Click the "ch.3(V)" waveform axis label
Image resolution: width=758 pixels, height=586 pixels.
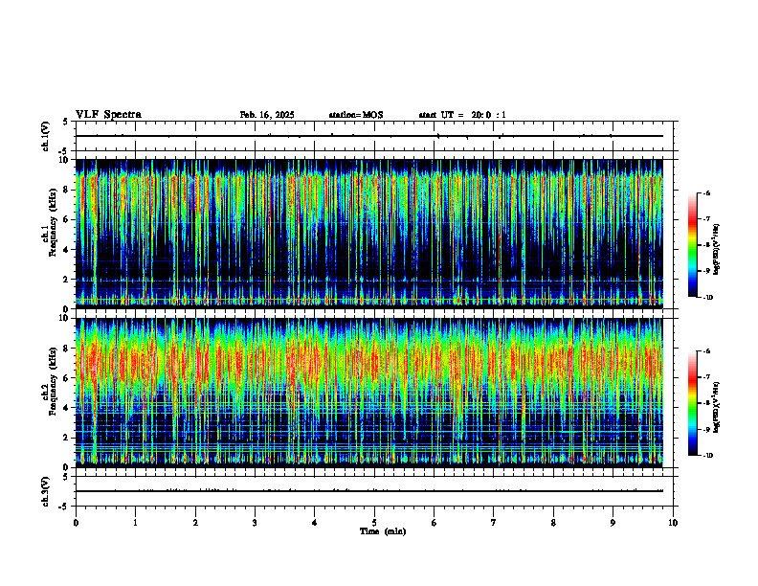tap(46, 491)
